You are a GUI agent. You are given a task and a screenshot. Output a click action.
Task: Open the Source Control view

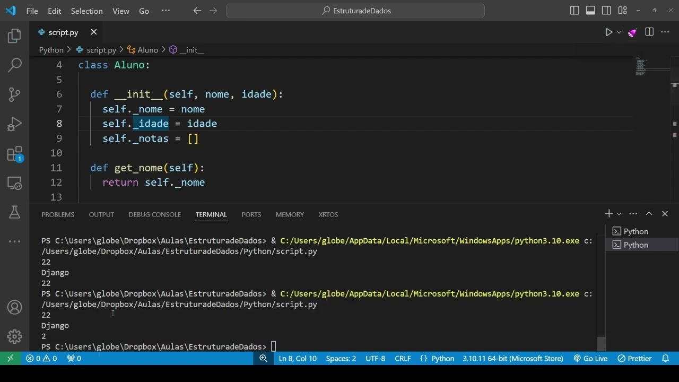[14, 94]
